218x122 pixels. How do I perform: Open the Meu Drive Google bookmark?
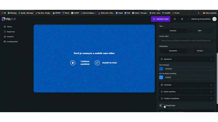43,13
